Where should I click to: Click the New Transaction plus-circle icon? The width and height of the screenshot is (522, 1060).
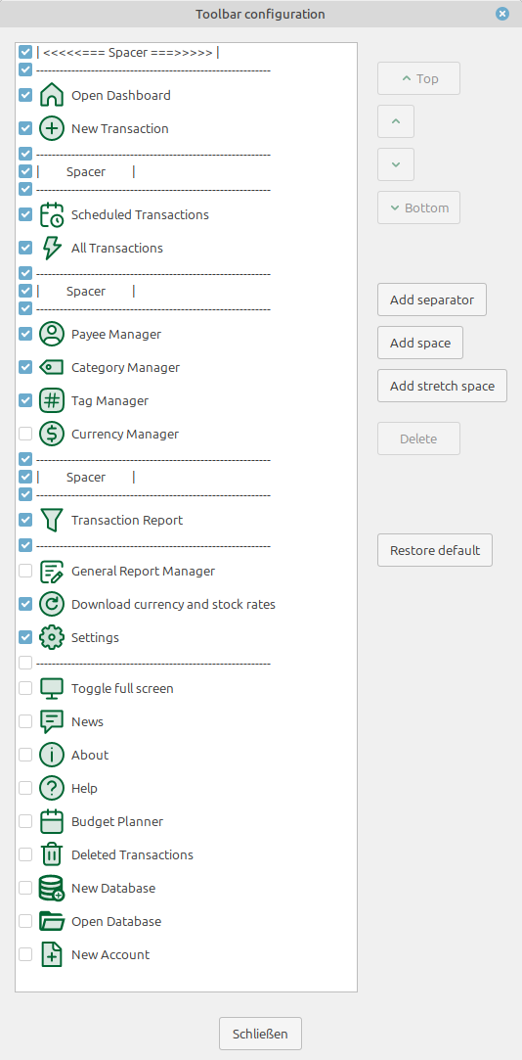(52, 128)
